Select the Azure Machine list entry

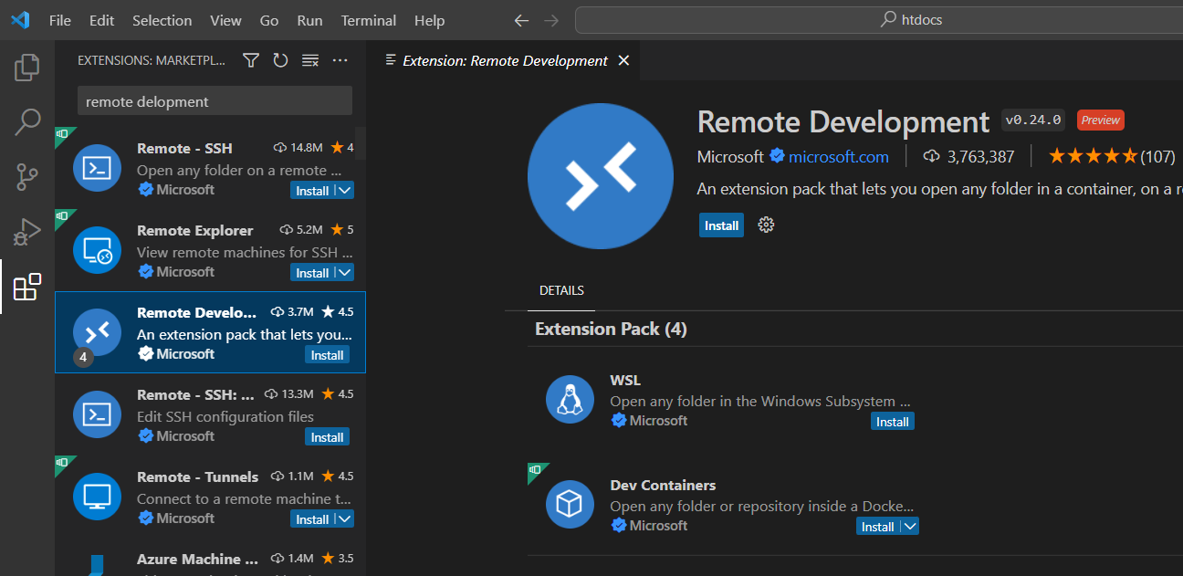pyautogui.click(x=210, y=558)
